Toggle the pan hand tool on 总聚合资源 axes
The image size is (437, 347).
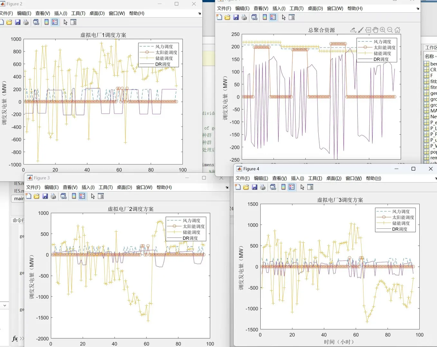pyautogui.click(x=375, y=30)
